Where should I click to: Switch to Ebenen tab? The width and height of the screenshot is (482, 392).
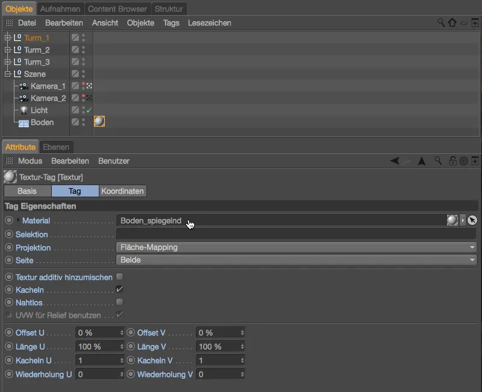click(x=56, y=147)
